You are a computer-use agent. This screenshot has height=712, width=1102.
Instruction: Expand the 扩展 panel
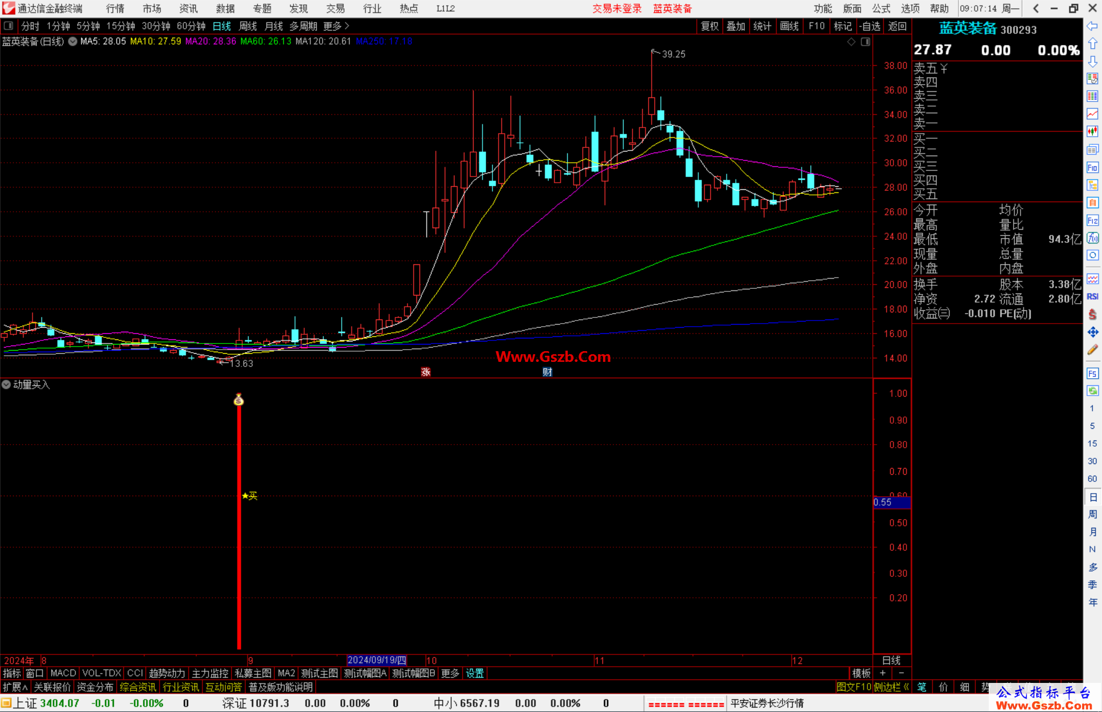[15, 687]
